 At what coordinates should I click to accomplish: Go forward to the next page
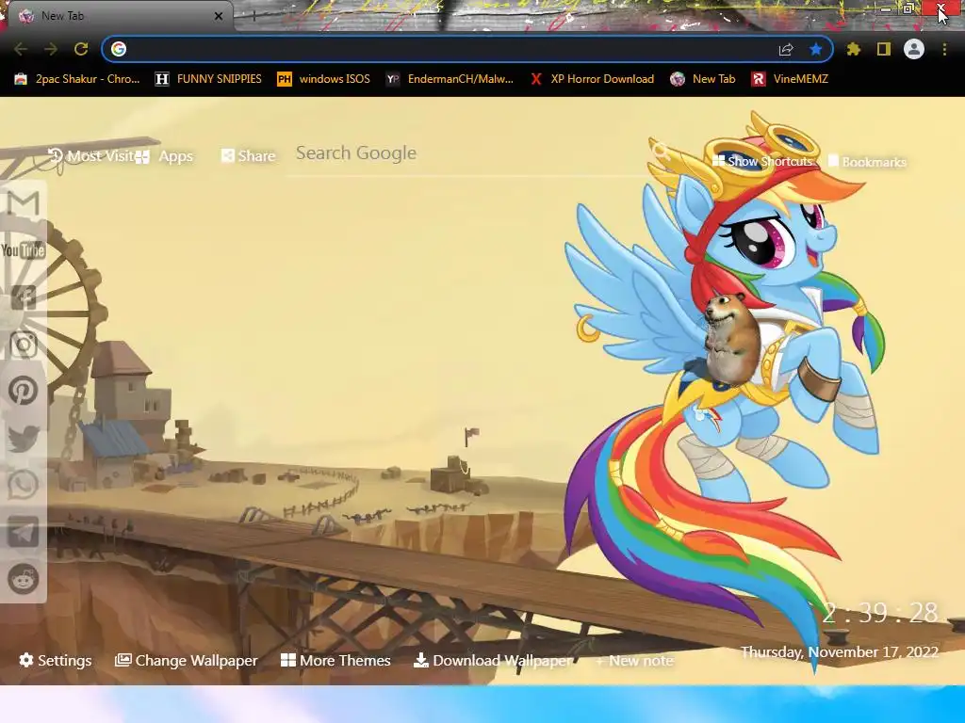(51, 49)
